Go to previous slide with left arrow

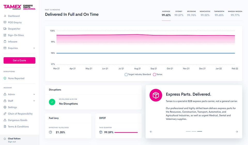pos(151,132)
